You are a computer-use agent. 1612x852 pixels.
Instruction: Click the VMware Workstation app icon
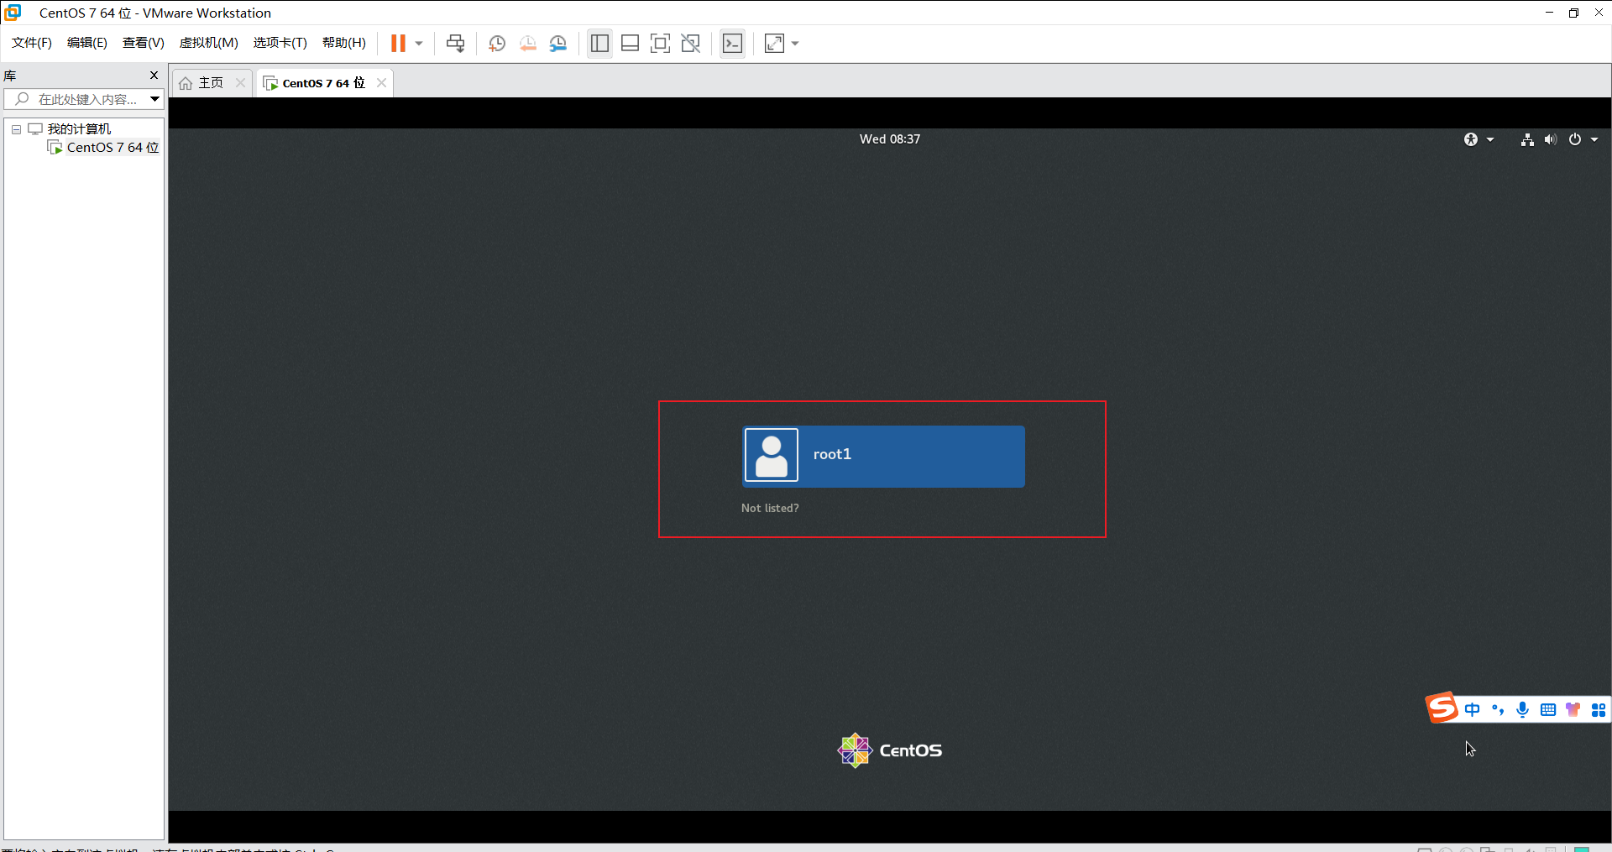(x=13, y=13)
